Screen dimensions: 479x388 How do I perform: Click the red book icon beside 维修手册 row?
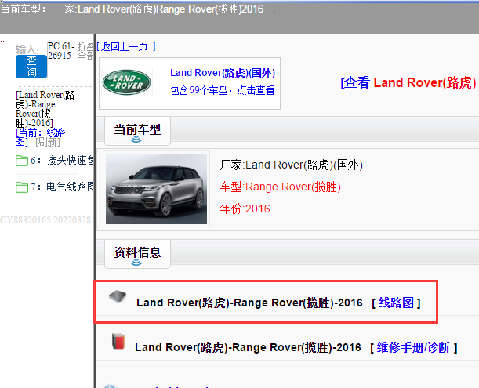pyautogui.click(x=118, y=341)
